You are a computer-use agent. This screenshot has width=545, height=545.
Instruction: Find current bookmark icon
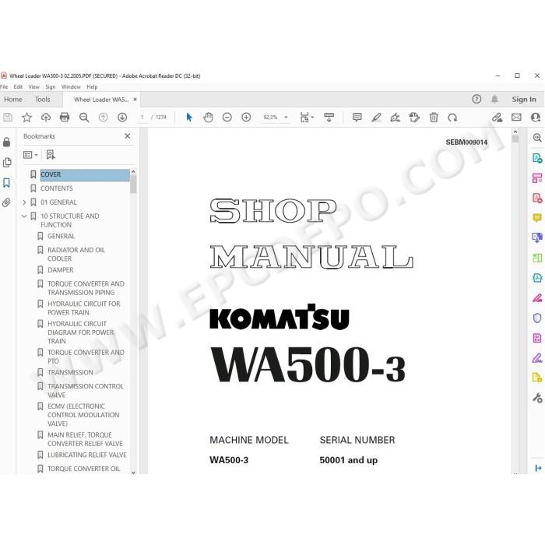tap(51, 155)
